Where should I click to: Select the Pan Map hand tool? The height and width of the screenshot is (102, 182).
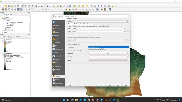[x=23, y=6]
